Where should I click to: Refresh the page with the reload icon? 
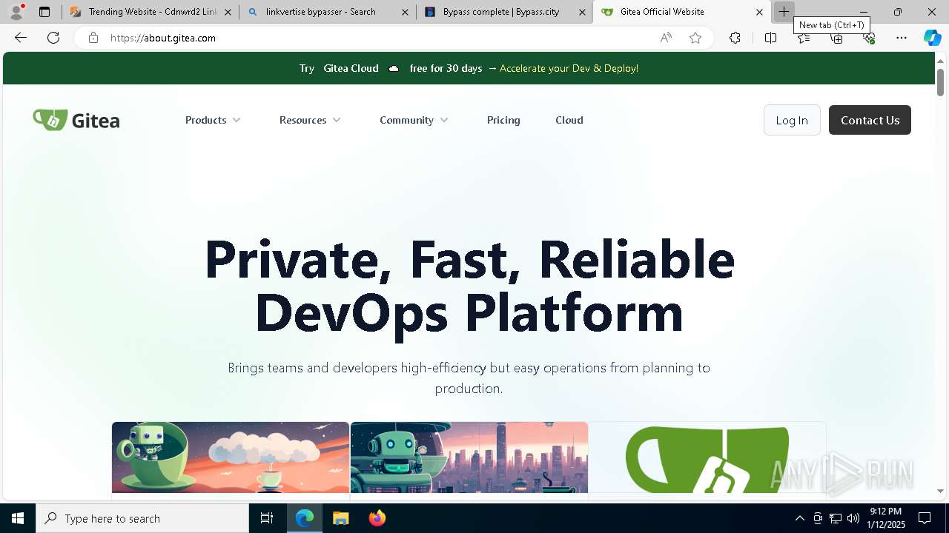pos(53,38)
